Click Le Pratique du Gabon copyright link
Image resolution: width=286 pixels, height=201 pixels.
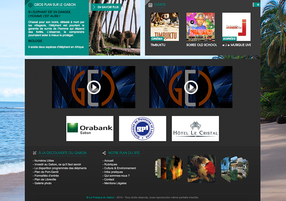[100, 197]
